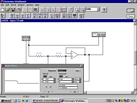Click the scroll up arrow of workspace
Image resolution: width=137 pixels, height=103 pixels.
tap(135, 24)
